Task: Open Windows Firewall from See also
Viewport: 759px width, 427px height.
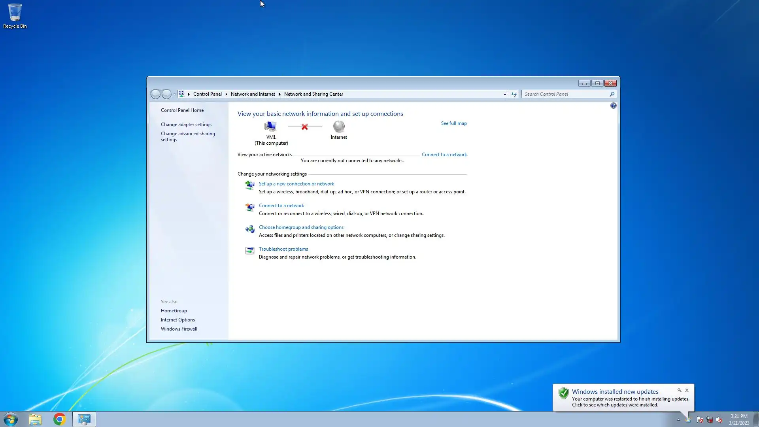Action: 179,329
